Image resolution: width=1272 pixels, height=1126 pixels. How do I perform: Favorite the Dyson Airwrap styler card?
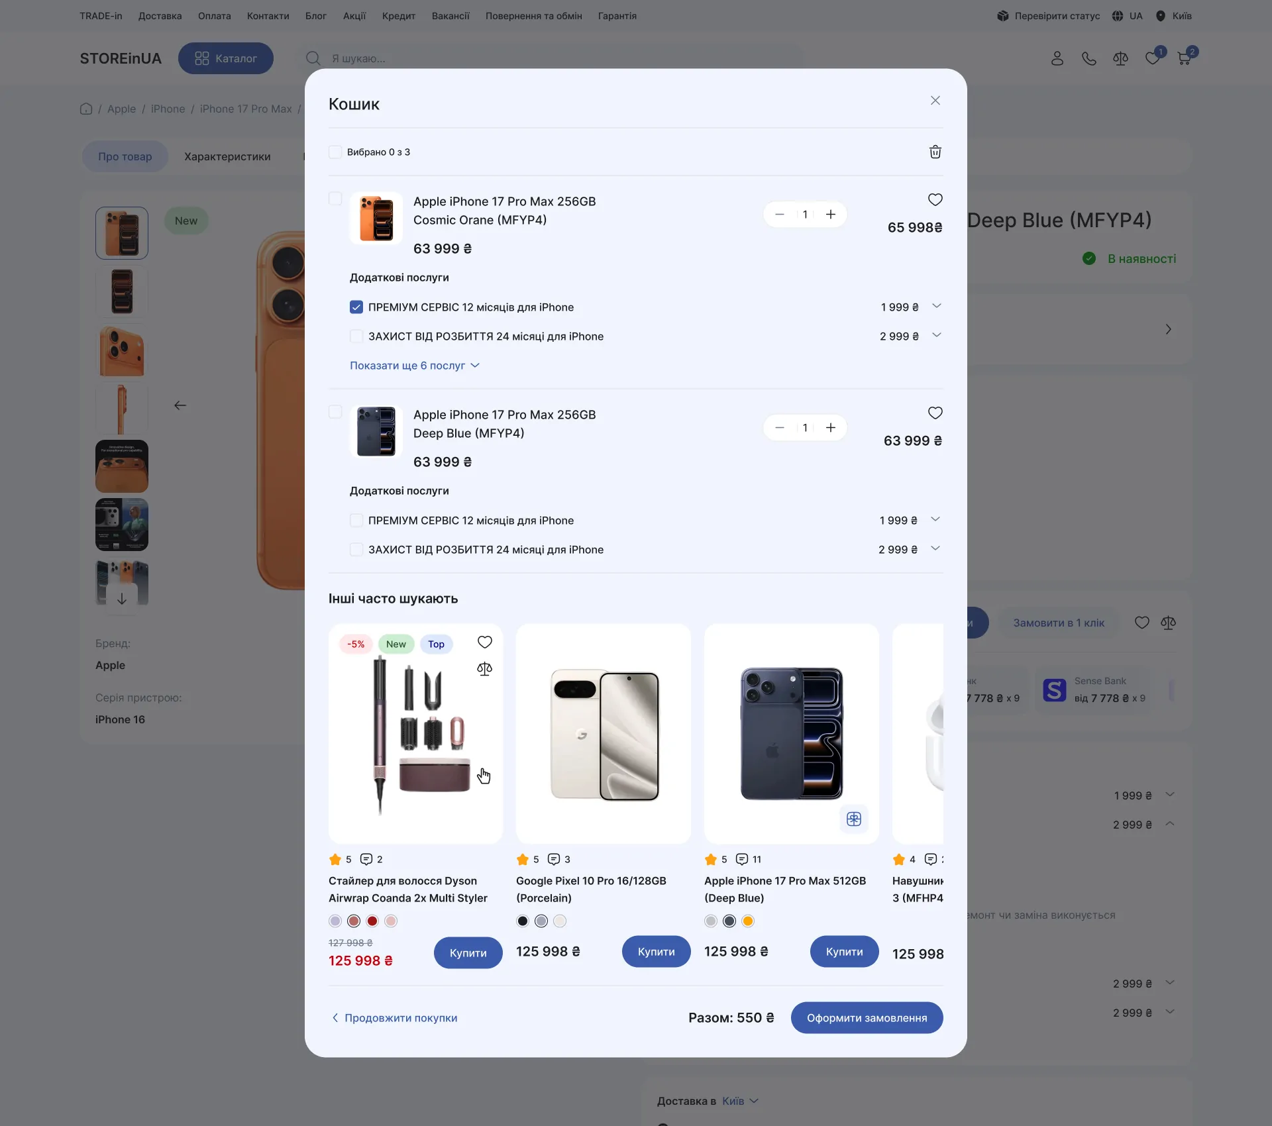[x=484, y=642]
